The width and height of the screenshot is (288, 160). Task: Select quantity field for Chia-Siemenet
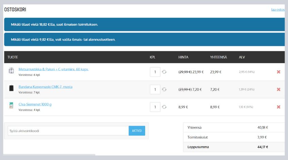click(x=155, y=107)
